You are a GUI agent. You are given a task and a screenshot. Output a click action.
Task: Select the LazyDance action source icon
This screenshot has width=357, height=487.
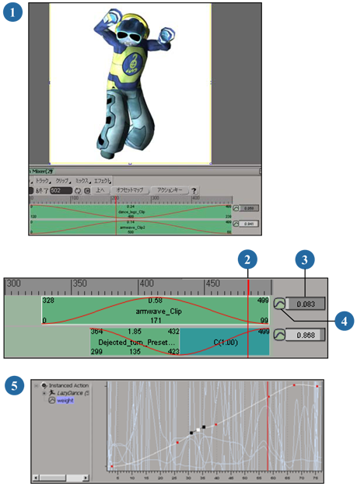[52, 393]
